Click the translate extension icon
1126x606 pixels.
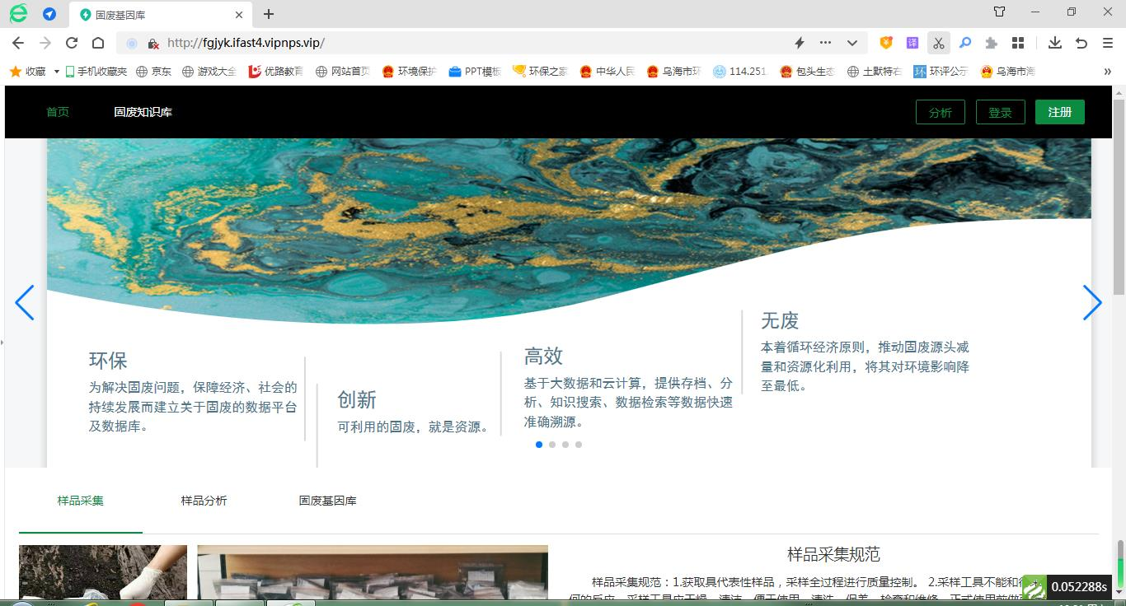(x=913, y=43)
